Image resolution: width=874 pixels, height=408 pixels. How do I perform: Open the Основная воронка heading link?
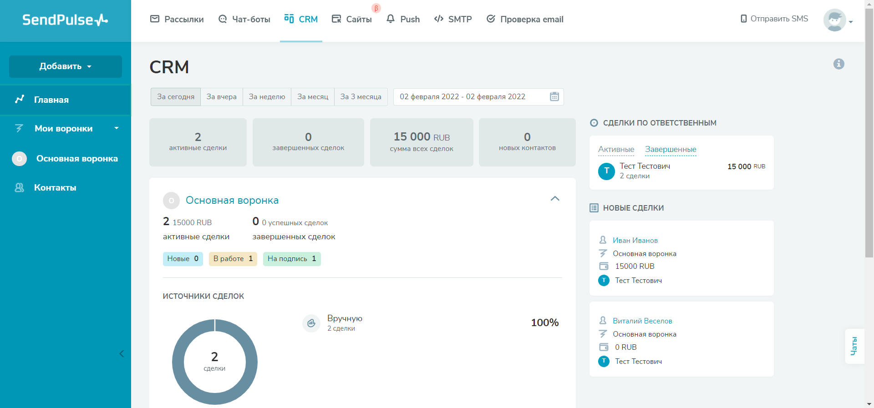[x=232, y=201]
